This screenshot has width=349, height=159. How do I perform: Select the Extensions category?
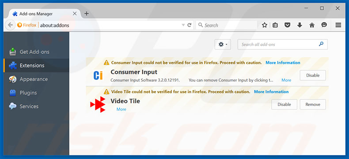[x=36, y=65]
